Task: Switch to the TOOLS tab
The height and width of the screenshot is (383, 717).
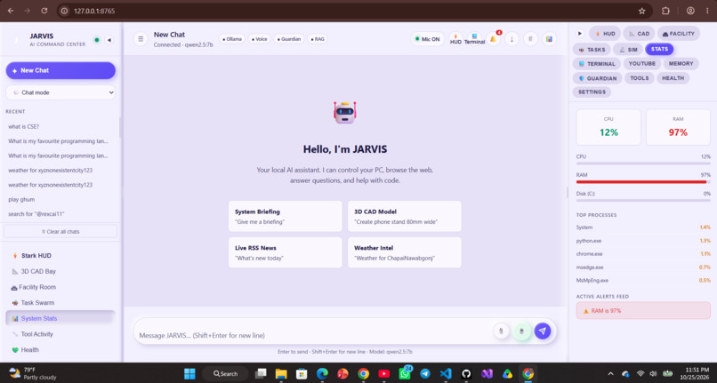Action: tap(640, 78)
